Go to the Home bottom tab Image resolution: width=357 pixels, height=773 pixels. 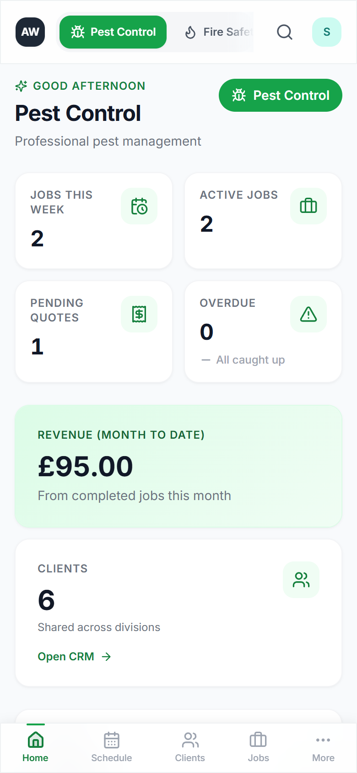(x=35, y=747)
